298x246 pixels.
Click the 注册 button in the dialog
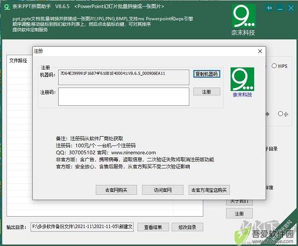(x=207, y=91)
